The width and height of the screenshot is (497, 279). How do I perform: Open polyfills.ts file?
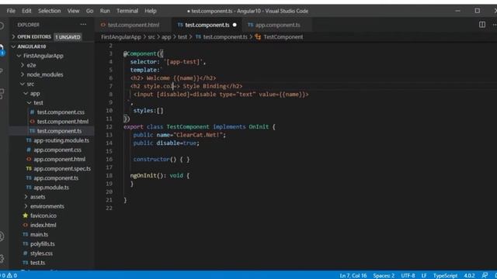[43, 244]
